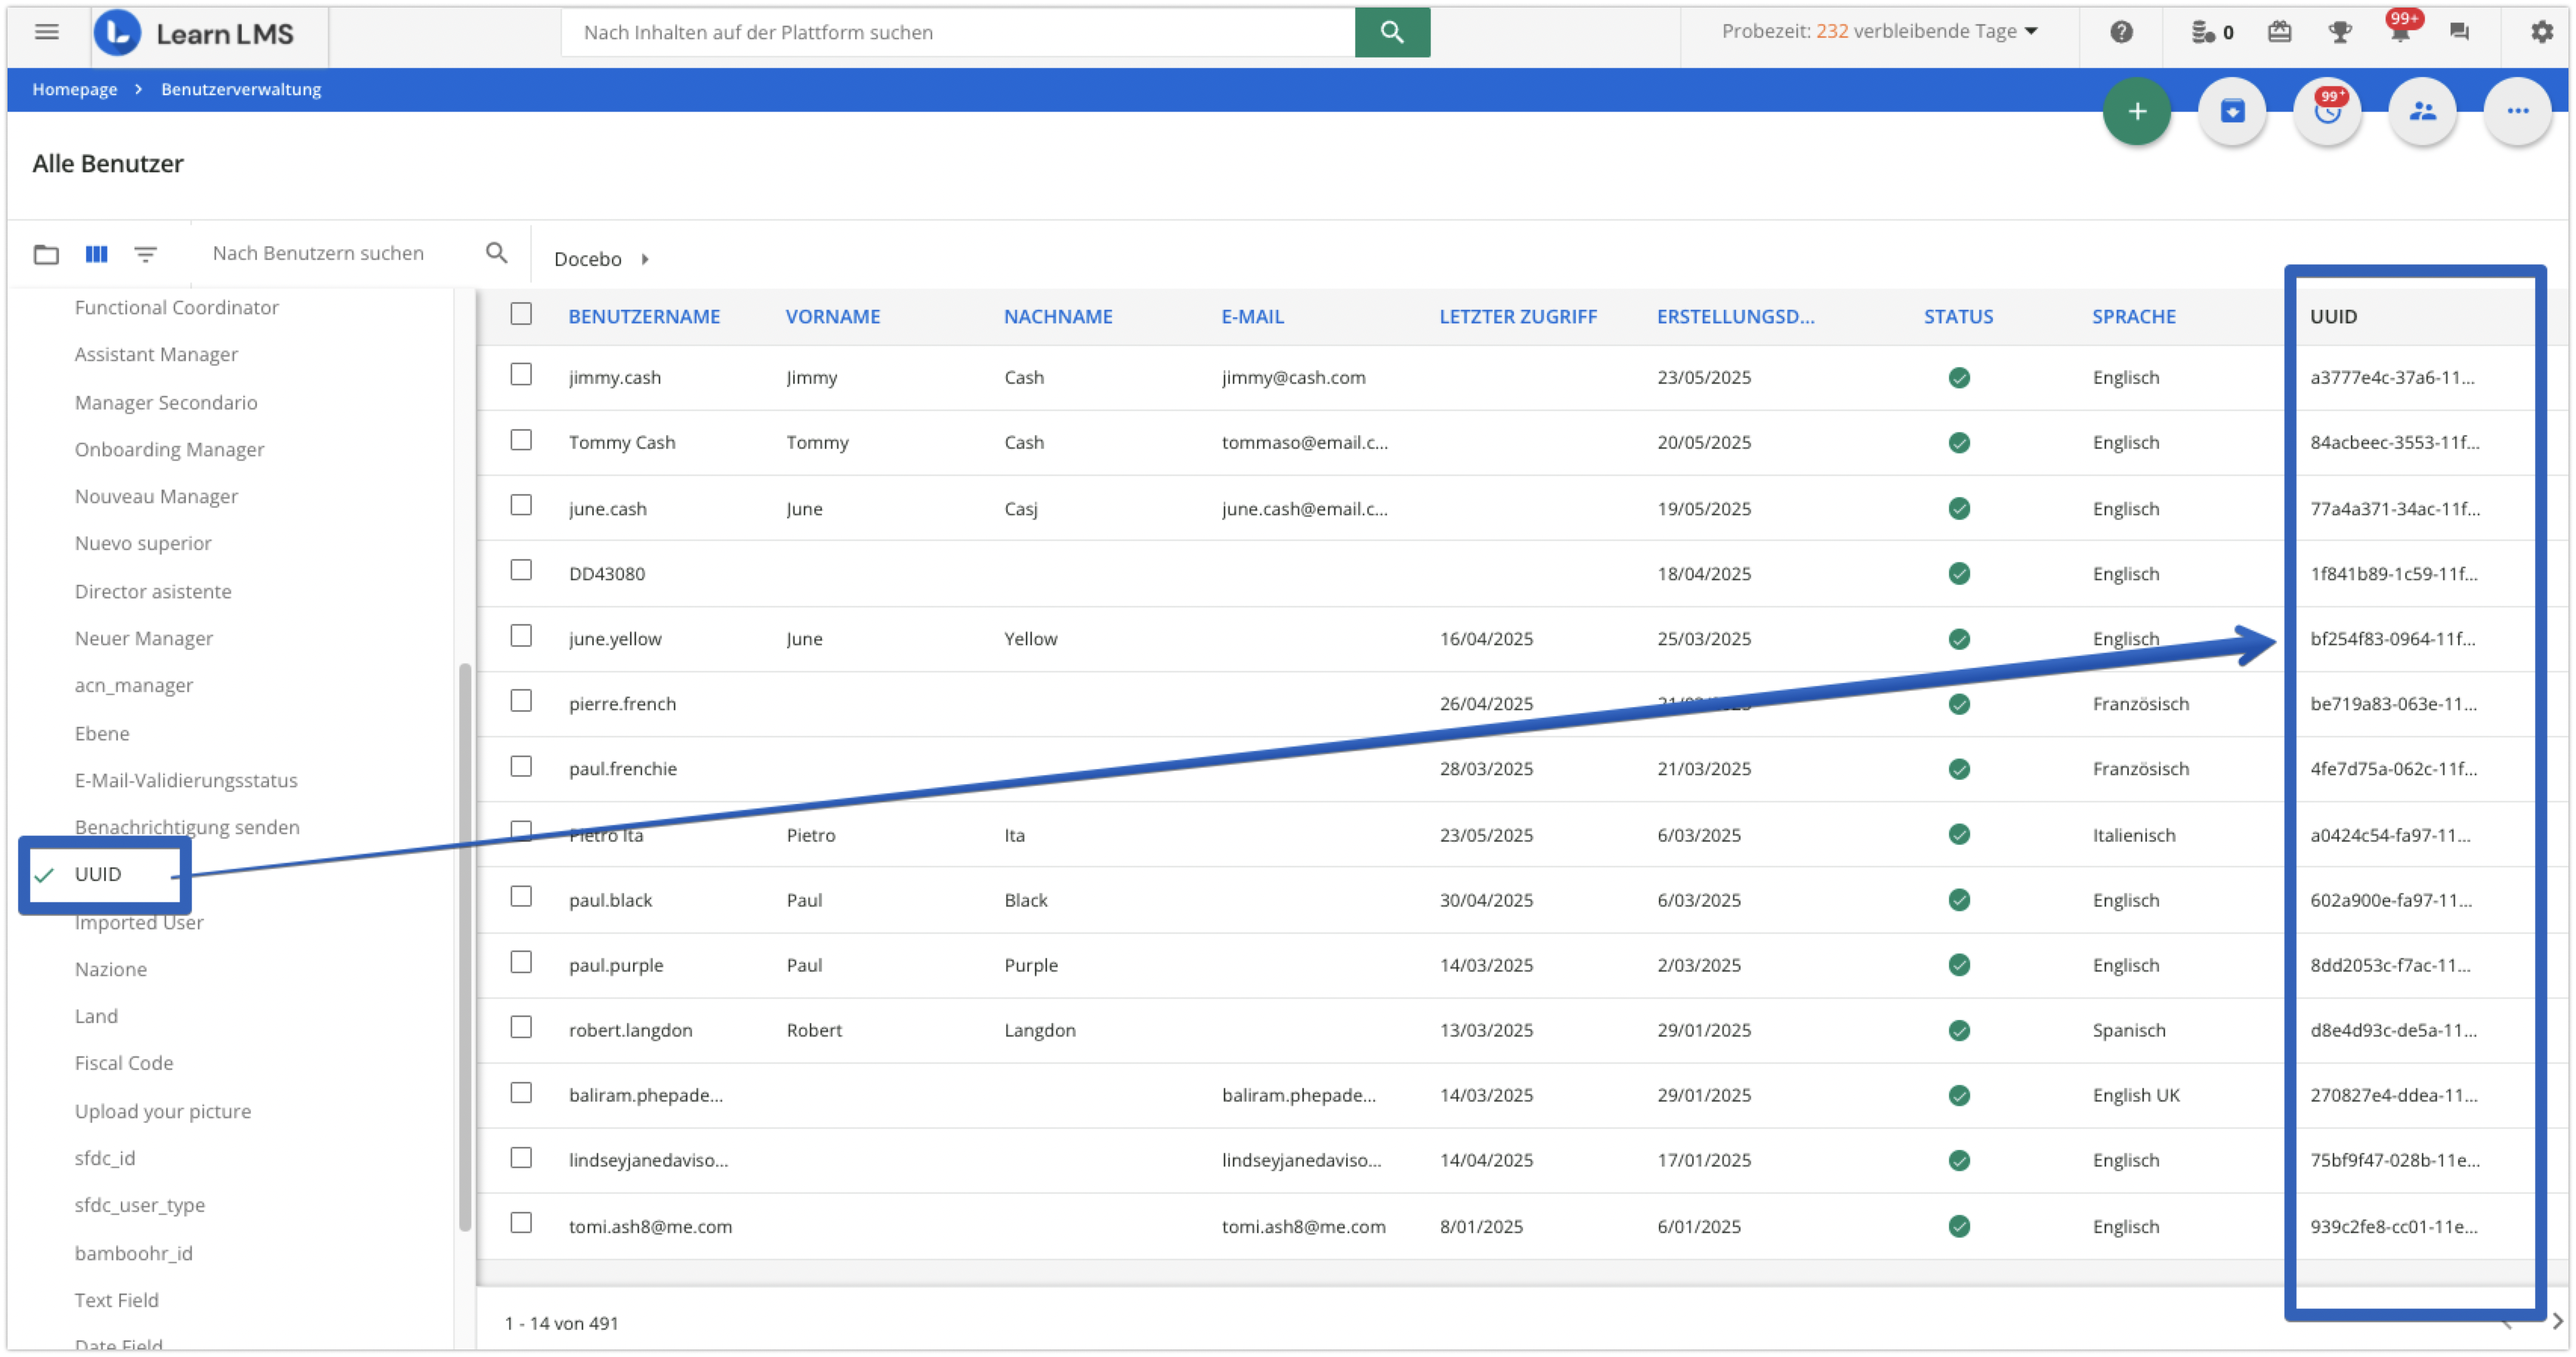Viewport: 2576px width, 1357px height.
Task: Open the folder tree icon
Action: [46, 254]
